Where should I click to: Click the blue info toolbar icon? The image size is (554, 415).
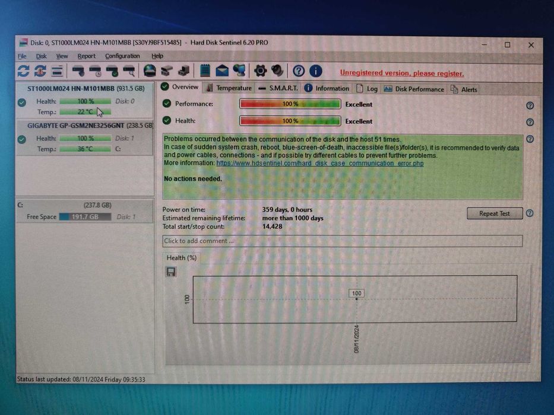pos(315,71)
